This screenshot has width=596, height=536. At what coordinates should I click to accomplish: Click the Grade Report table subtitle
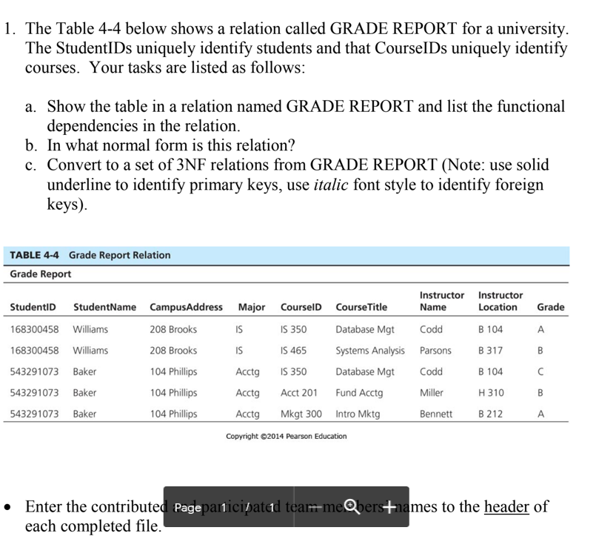34,275
